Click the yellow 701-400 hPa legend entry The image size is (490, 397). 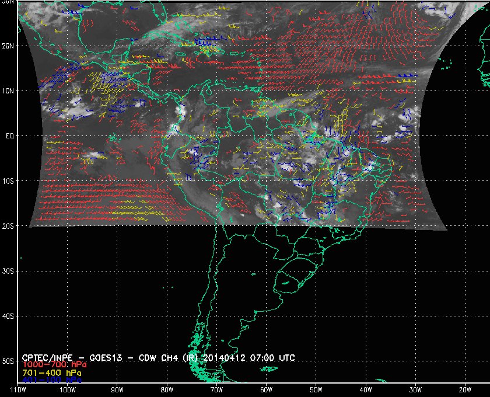52,373
